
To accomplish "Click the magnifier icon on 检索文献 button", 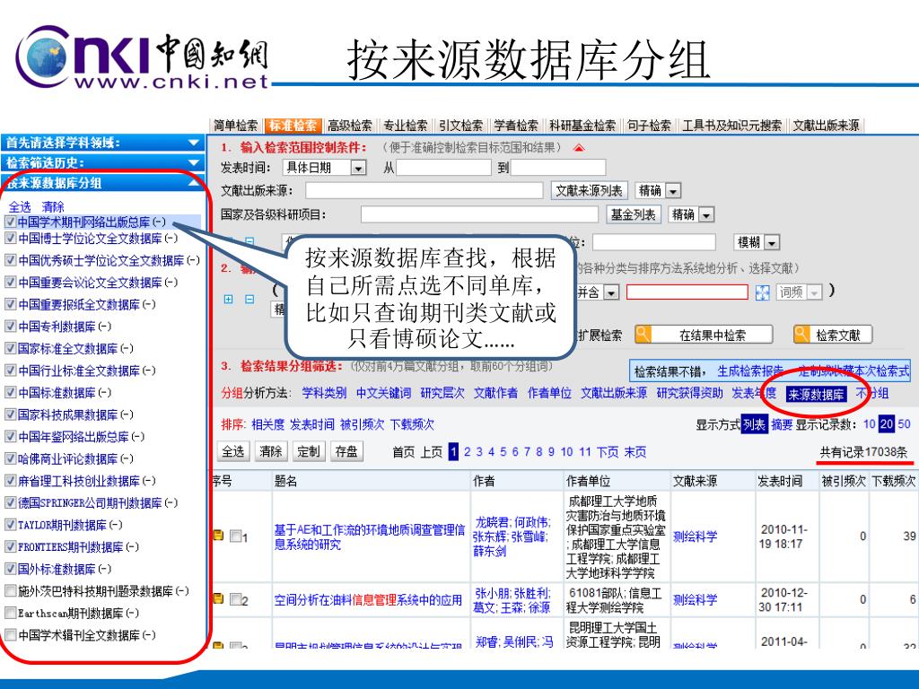I will point(802,334).
